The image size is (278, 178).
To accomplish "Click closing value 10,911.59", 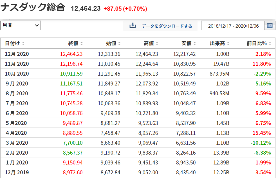I will click(x=71, y=74).
